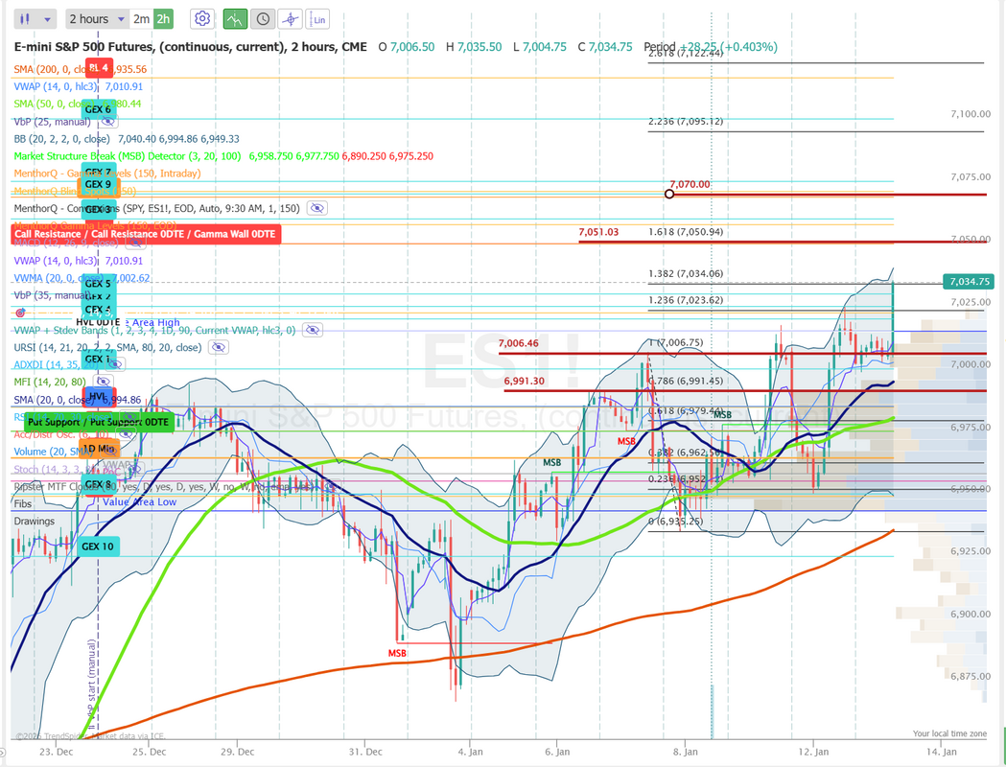Screen dimensions: 1006x767
Task: Click the 7,070.00 line circle handle
Action: [x=669, y=194]
